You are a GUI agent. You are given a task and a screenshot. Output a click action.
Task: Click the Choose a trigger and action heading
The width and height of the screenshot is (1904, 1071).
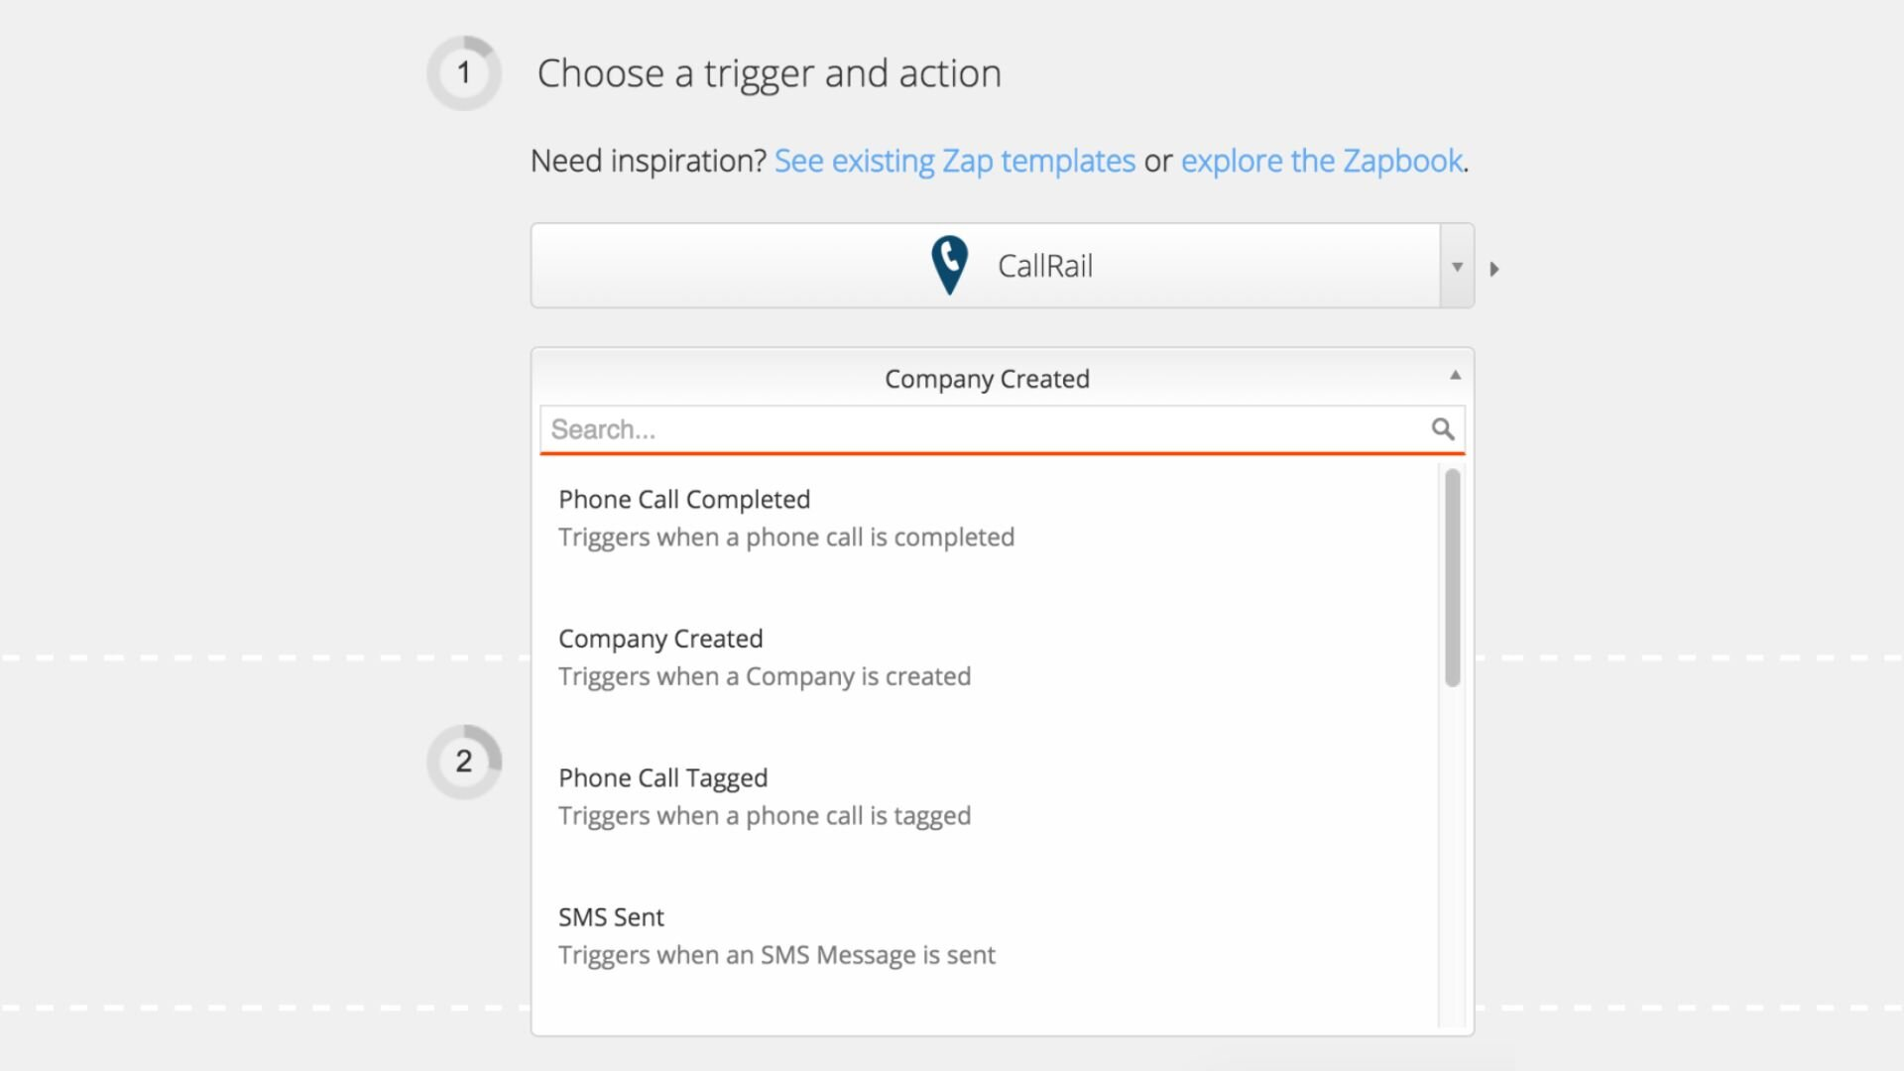tap(769, 73)
